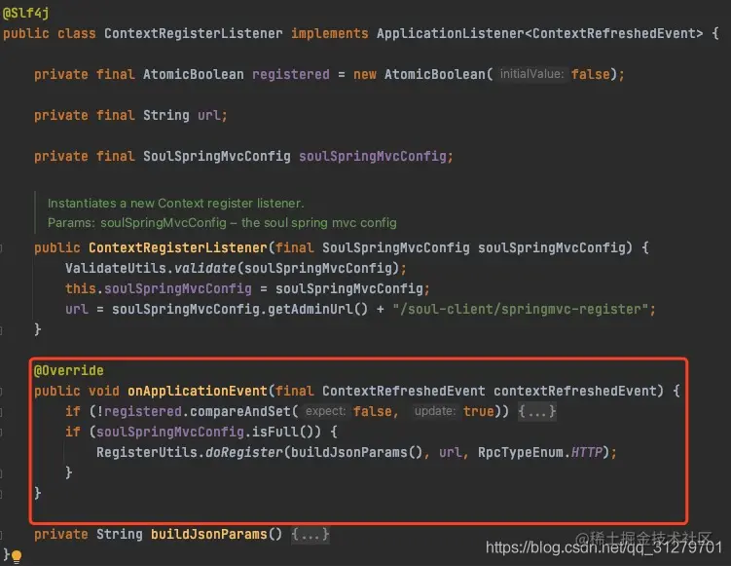This screenshot has width=731, height=566.
Task: Click the italic validate method call
Action: pos(205,268)
